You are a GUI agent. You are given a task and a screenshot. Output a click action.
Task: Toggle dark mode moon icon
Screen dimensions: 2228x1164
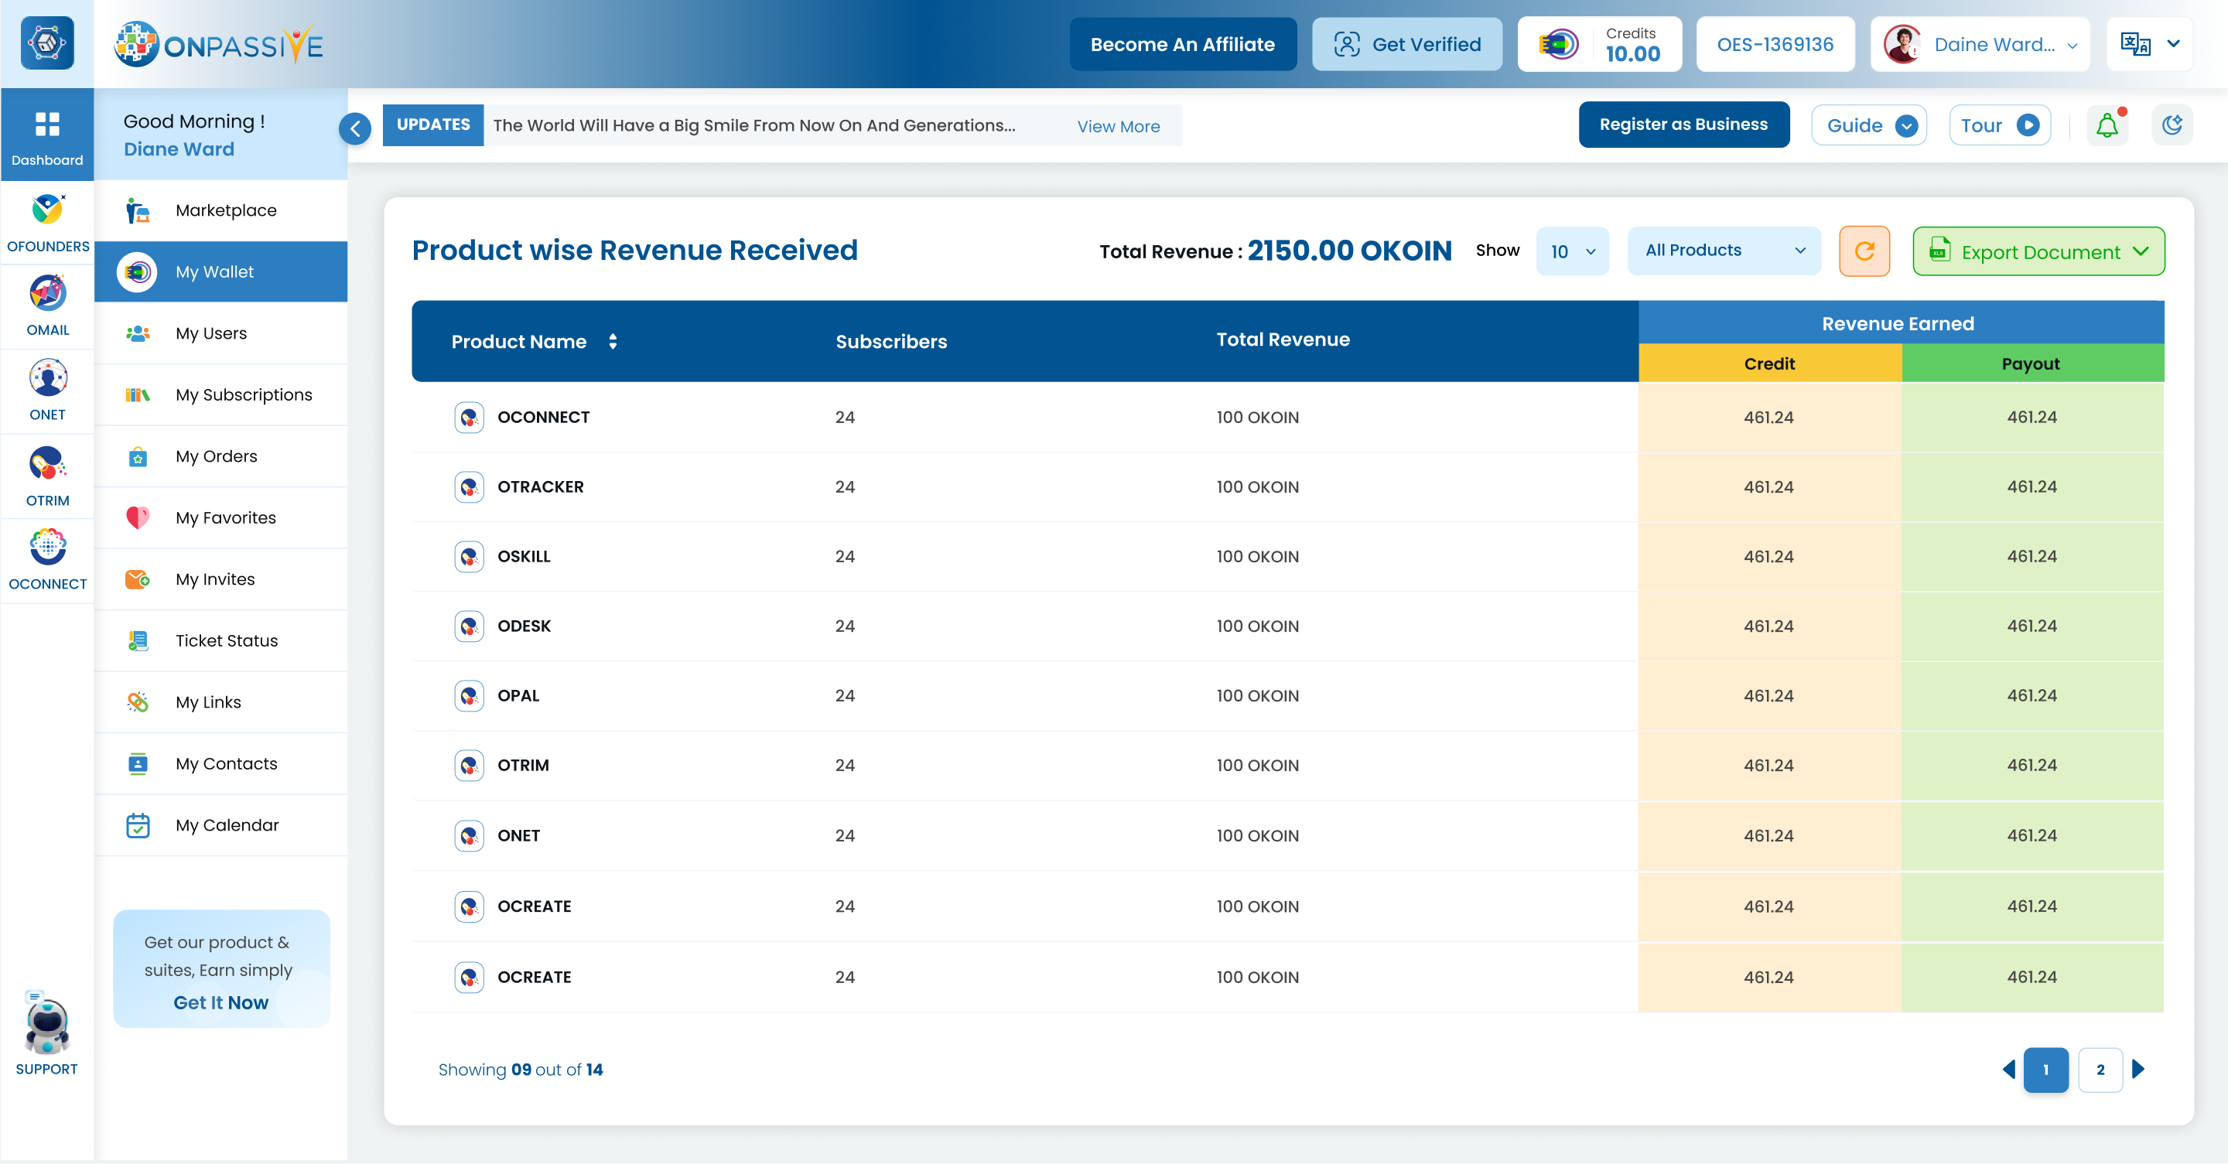(2172, 125)
